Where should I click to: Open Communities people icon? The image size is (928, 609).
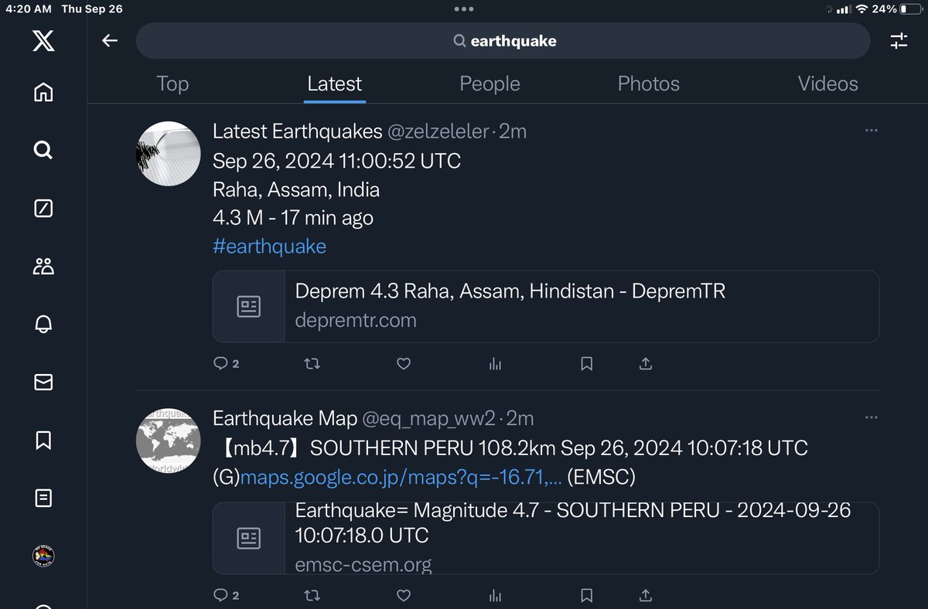[x=43, y=267]
